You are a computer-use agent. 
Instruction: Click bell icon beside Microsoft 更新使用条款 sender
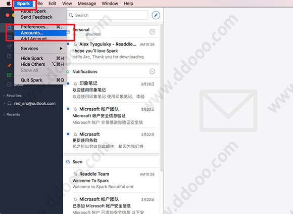[x=75, y=134]
